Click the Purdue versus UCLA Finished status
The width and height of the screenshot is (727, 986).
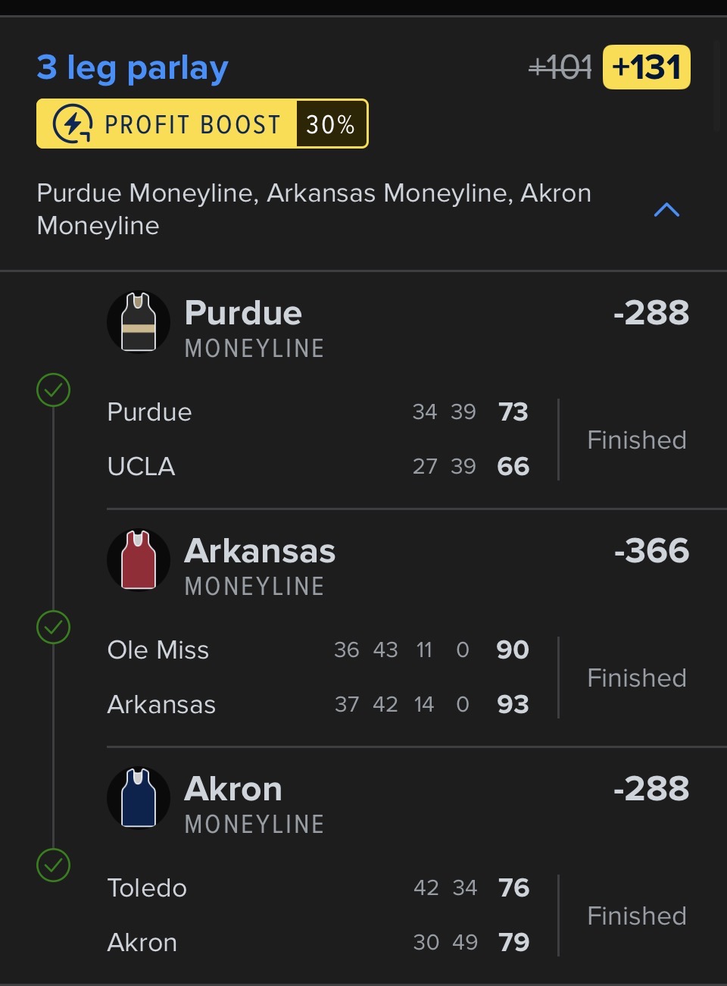(637, 440)
